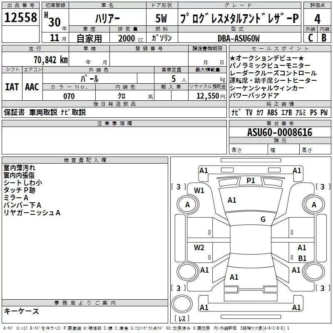
Task: Click the seating capacity 5 人
Action: click(179, 79)
